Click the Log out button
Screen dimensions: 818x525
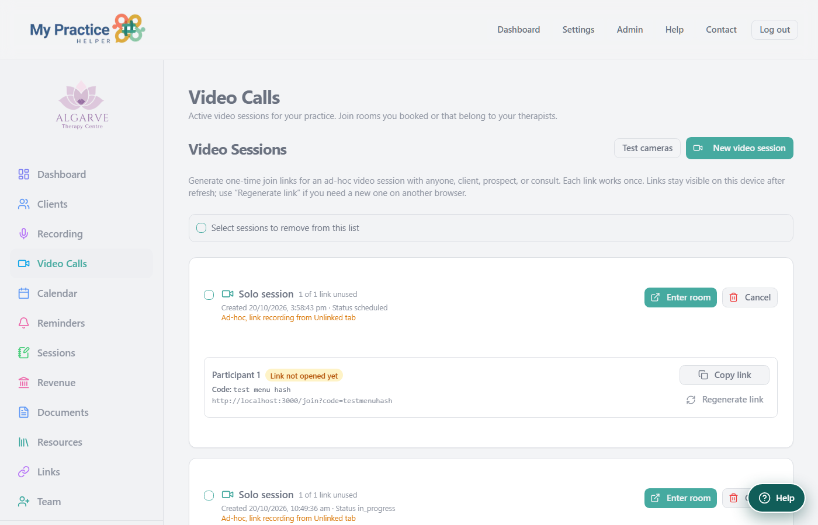point(775,30)
